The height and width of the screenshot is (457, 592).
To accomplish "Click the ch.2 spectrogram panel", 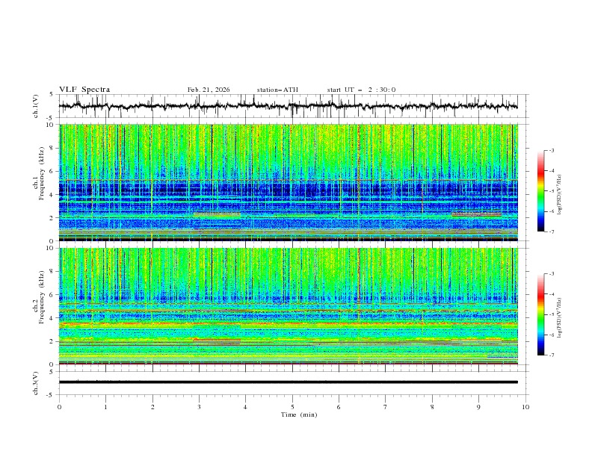I will (288, 306).
